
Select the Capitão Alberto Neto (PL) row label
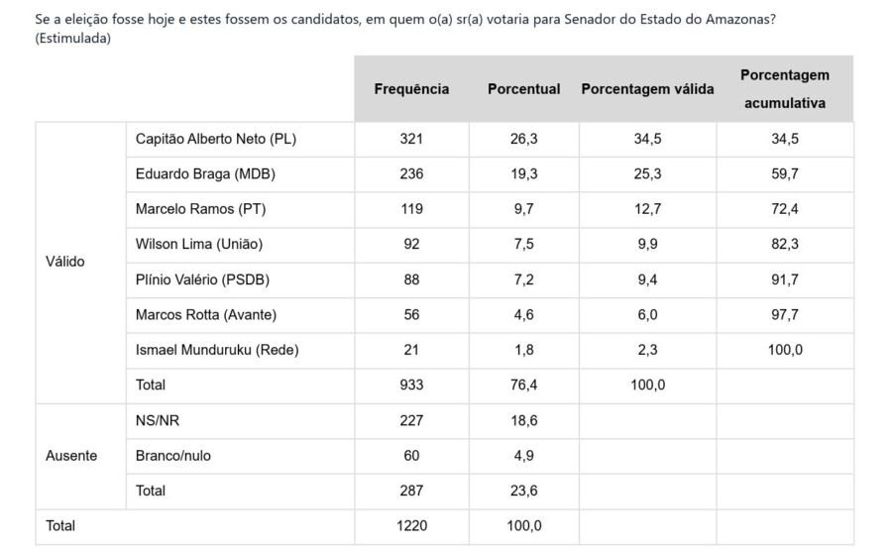click(x=216, y=139)
